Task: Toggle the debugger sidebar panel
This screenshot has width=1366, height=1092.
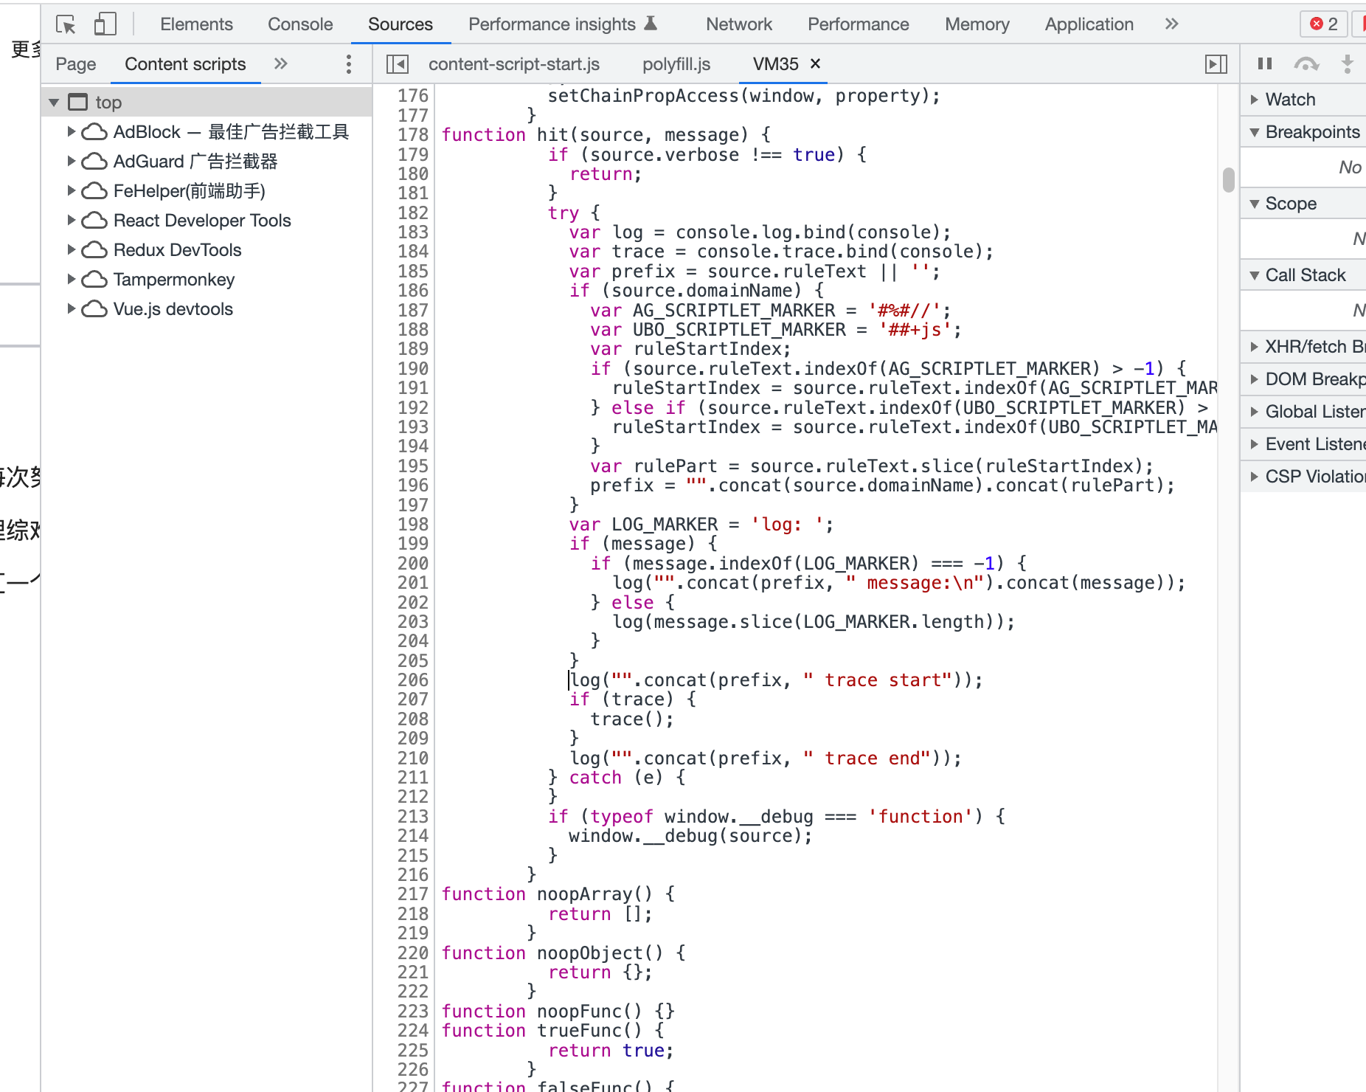Action: [1216, 64]
